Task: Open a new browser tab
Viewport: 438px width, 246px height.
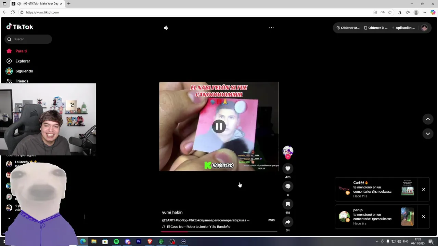Action: [x=69, y=4]
